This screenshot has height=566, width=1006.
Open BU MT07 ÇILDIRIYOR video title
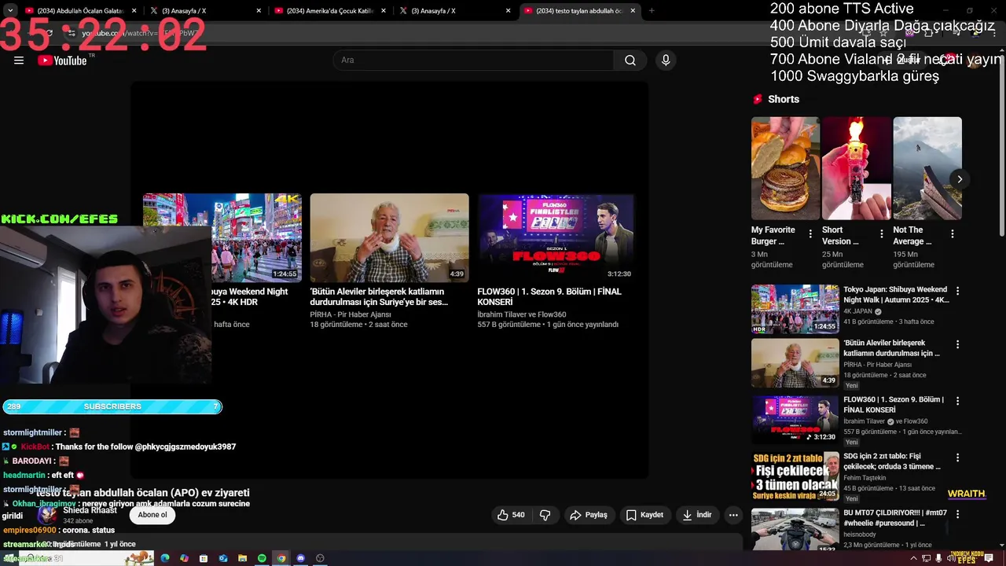[895, 518]
